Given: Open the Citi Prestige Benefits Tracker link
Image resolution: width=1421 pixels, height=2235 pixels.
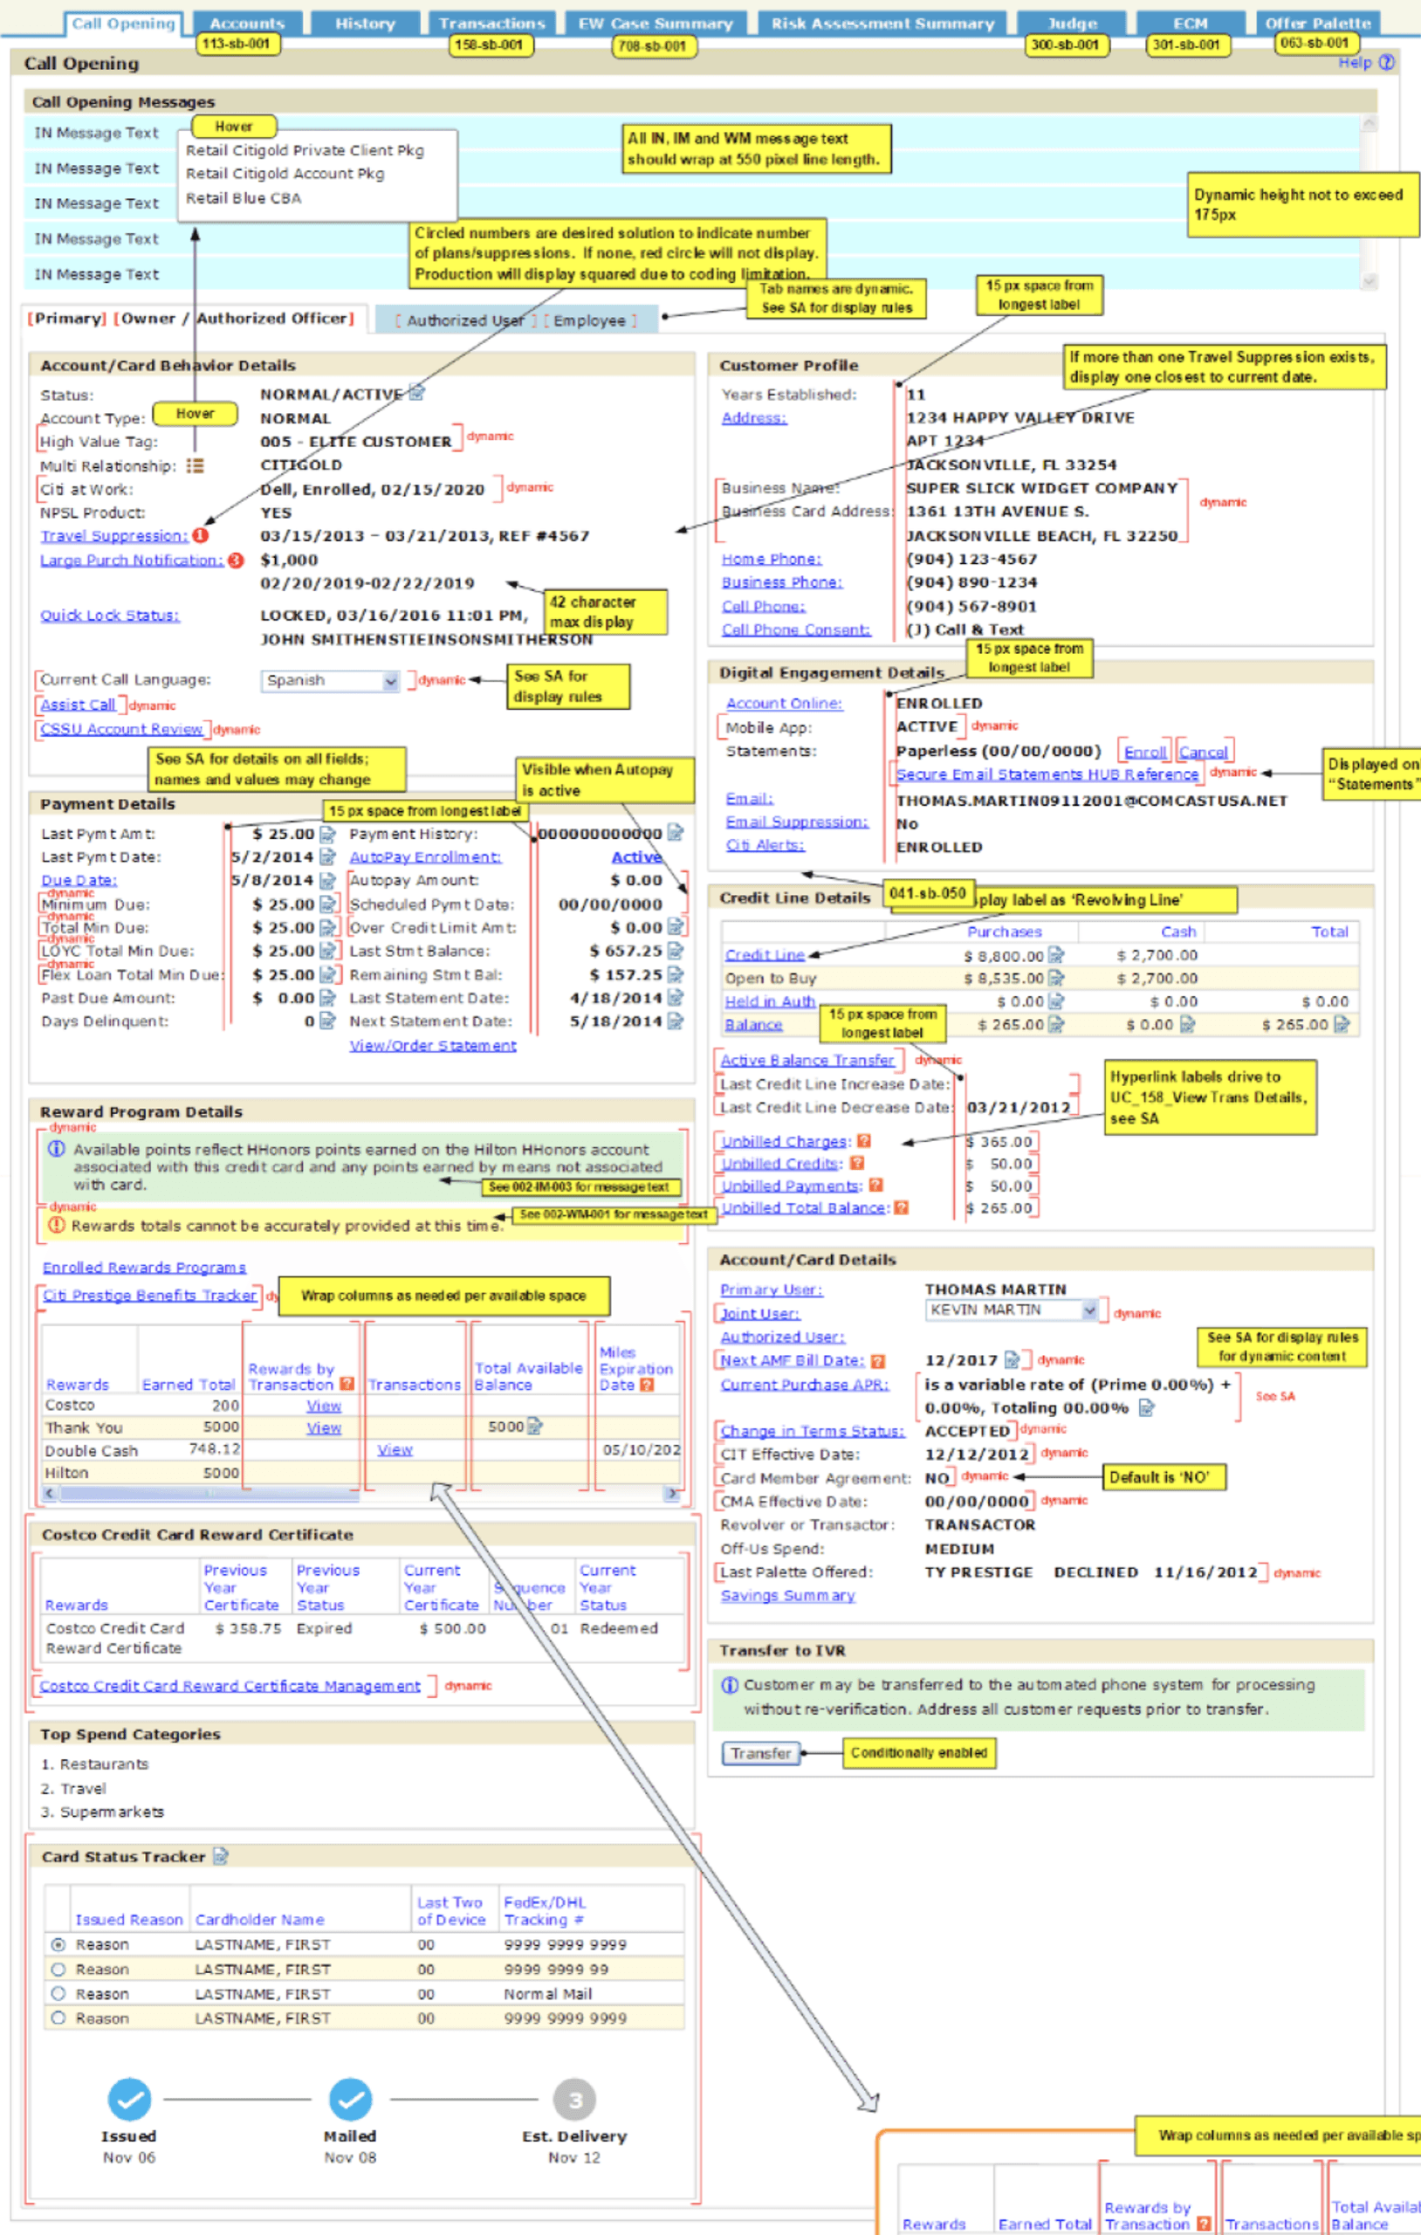Looking at the screenshot, I should (149, 1295).
